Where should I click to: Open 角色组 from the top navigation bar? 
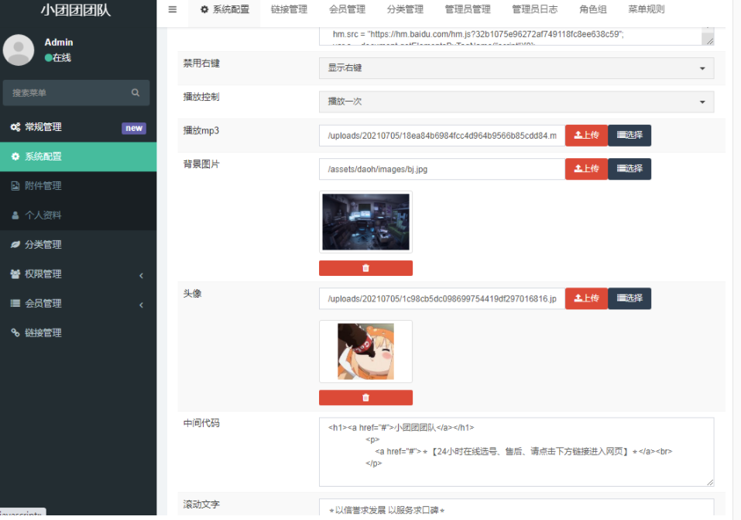point(594,9)
